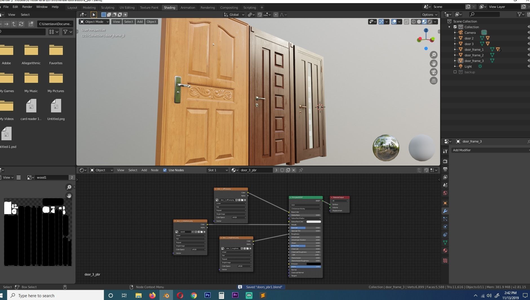The width and height of the screenshot is (530, 300).
Task: Open Adobe folder in file browser
Action: tap(6, 55)
